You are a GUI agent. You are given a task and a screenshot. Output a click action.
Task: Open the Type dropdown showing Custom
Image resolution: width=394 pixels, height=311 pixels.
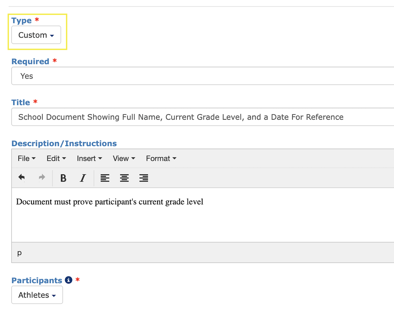(36, 35)
